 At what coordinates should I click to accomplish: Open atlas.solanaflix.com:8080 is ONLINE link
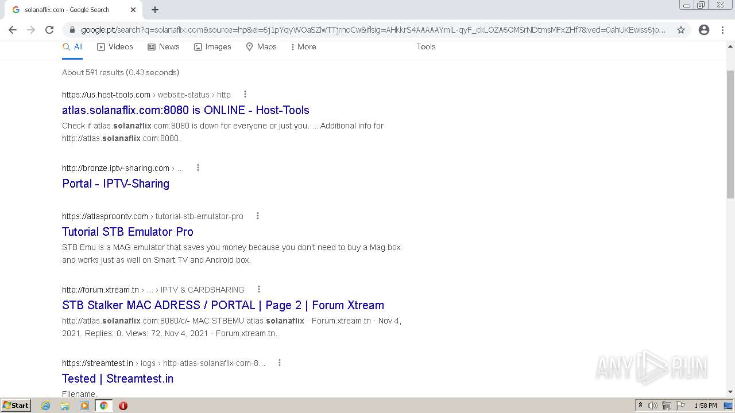[185, 110]
